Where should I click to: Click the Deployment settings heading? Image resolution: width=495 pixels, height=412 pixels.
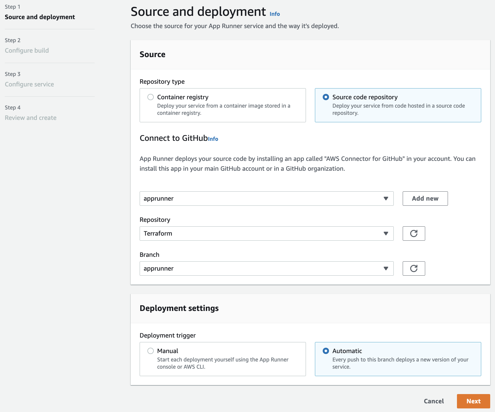click(x=179, y=308)
